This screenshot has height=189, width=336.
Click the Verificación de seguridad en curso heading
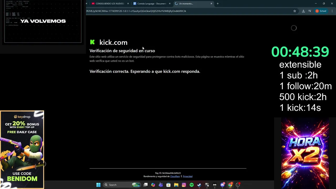point(122,51)
